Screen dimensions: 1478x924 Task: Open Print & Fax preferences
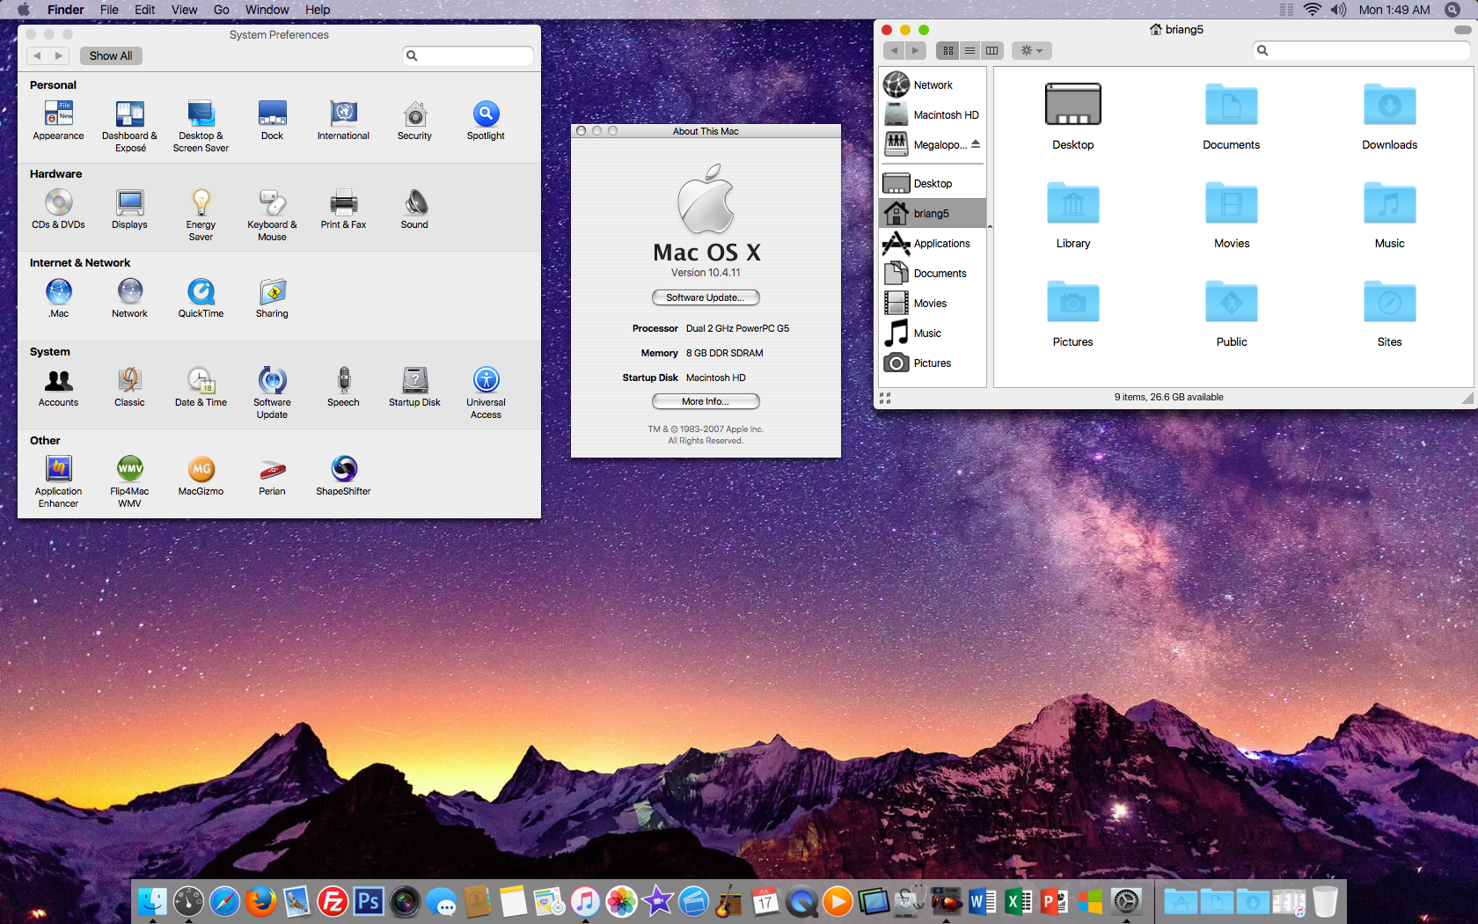click(343, 209)
